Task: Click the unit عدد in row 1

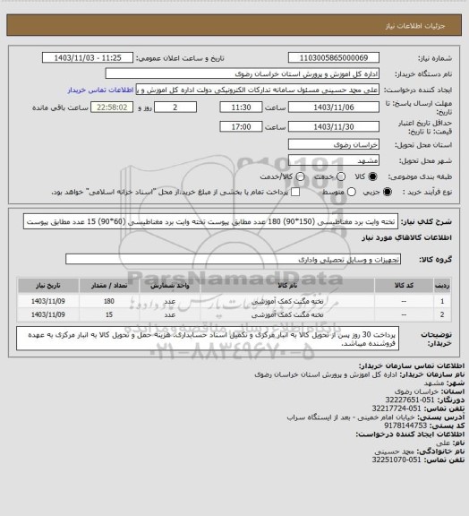Action: 170,301
